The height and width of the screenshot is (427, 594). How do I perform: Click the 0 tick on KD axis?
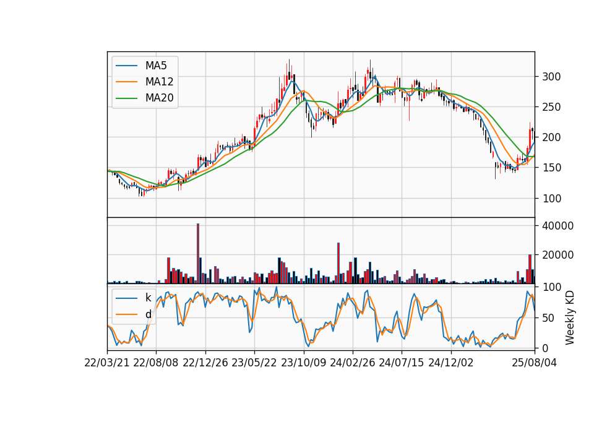(x=545, y=348)
